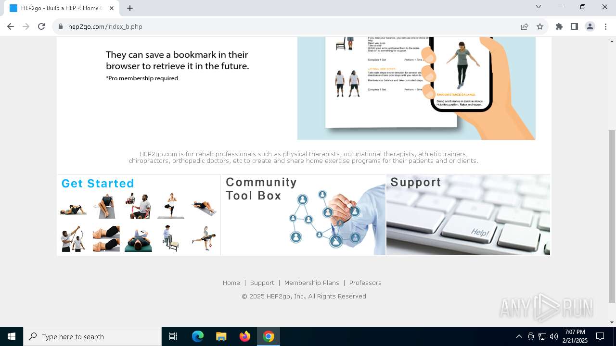
Task: Click the page vertical scrollbar thumb
Action: point(612,216)
